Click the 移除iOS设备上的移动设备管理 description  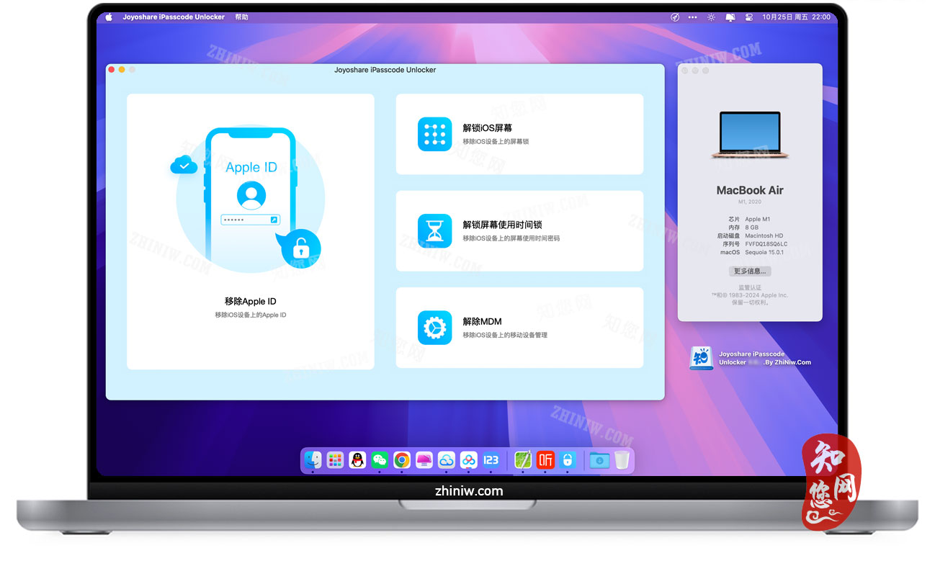pyautogui.click(x=505, y=336)
